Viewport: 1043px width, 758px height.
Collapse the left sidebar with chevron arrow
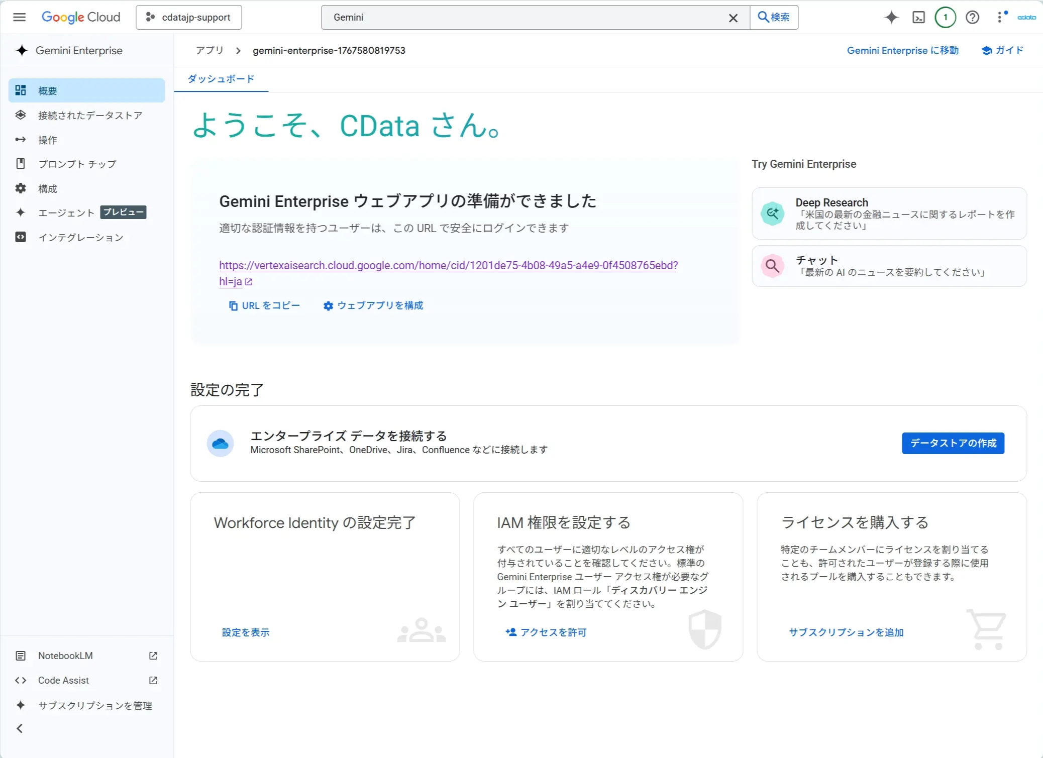point(20,728)
